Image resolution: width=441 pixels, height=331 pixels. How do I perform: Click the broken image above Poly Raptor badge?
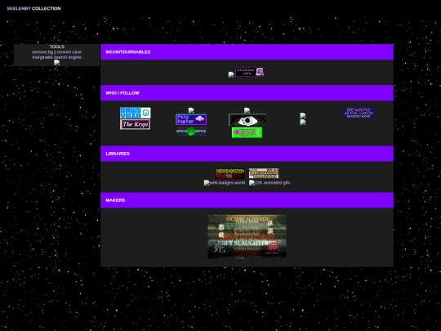(x=191, y=110)
